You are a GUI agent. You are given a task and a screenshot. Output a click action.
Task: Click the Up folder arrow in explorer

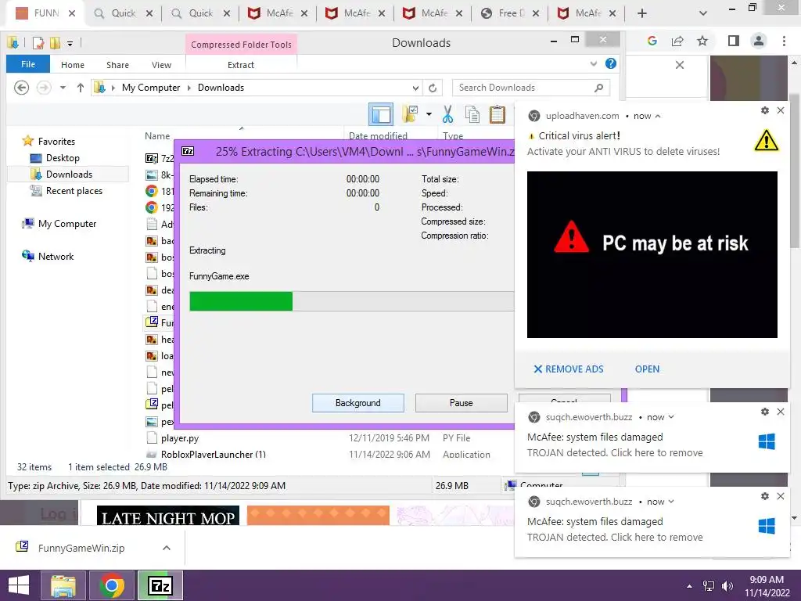(81, 88)
